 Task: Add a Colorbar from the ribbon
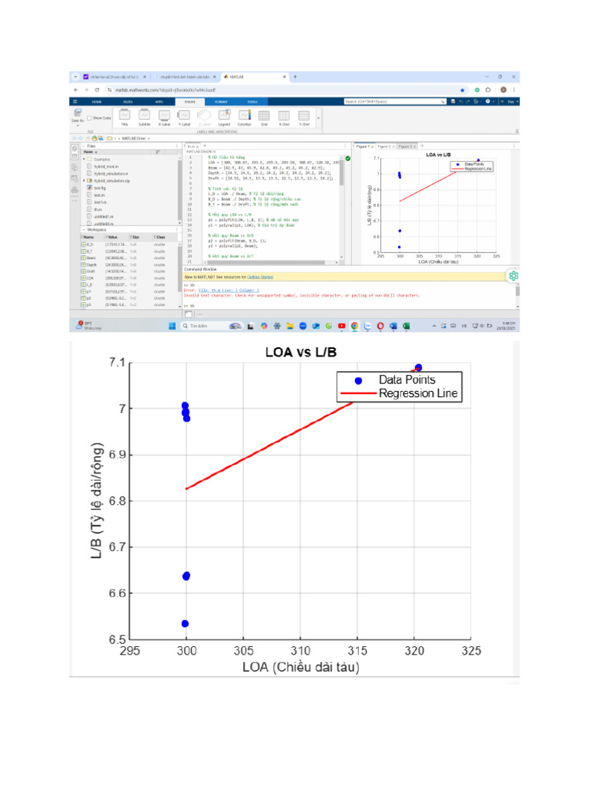[x=245, y=116]
